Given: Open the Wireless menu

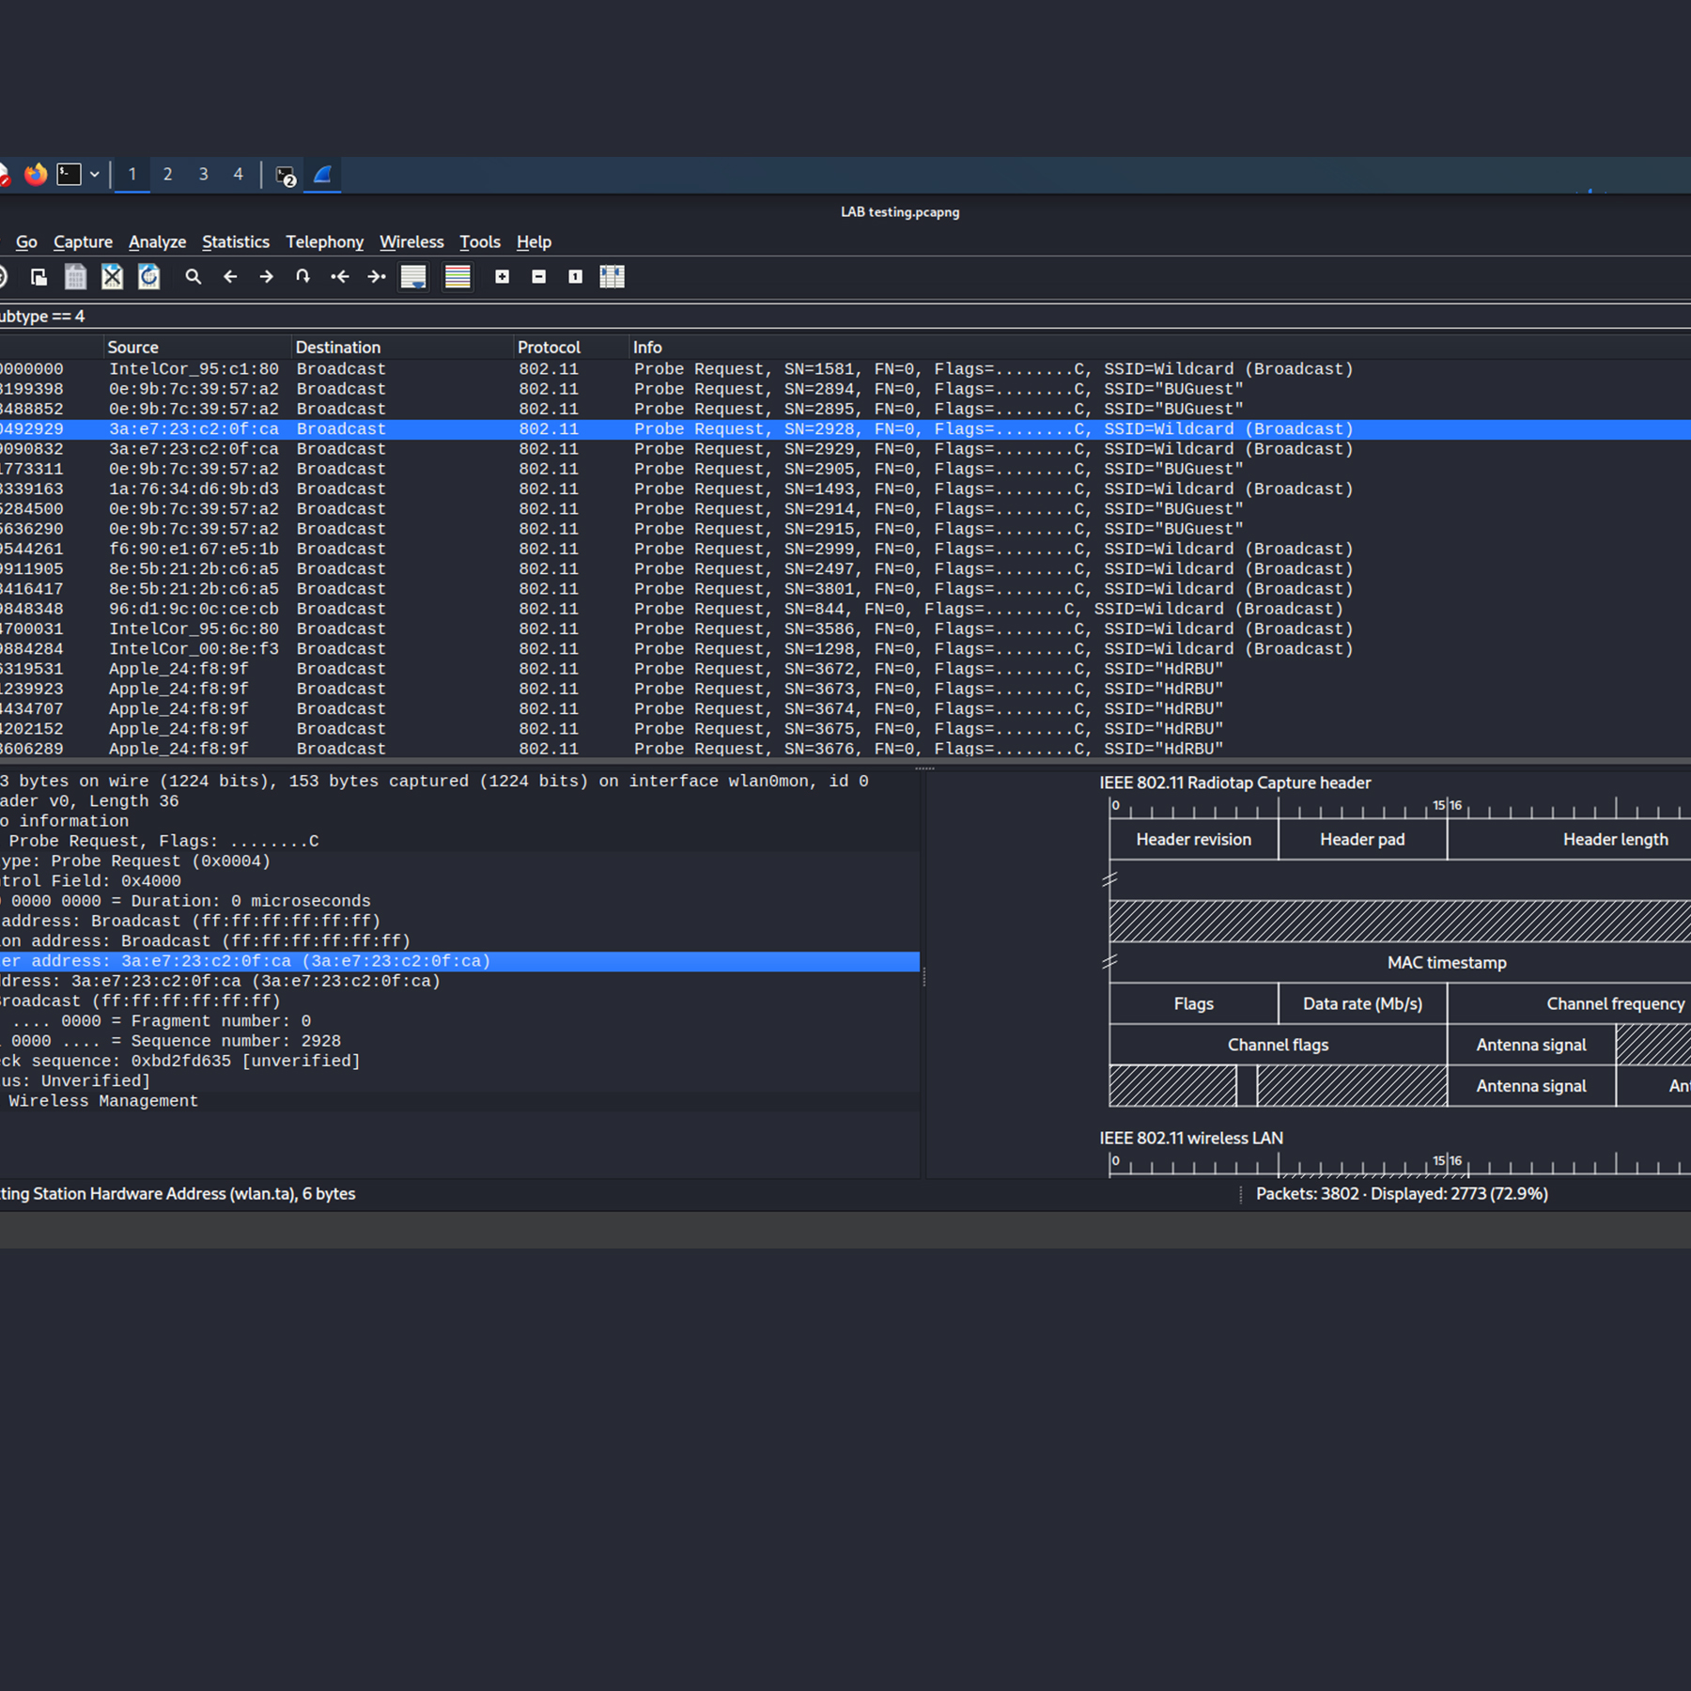Looking at the screenshot, I should 411,242.
